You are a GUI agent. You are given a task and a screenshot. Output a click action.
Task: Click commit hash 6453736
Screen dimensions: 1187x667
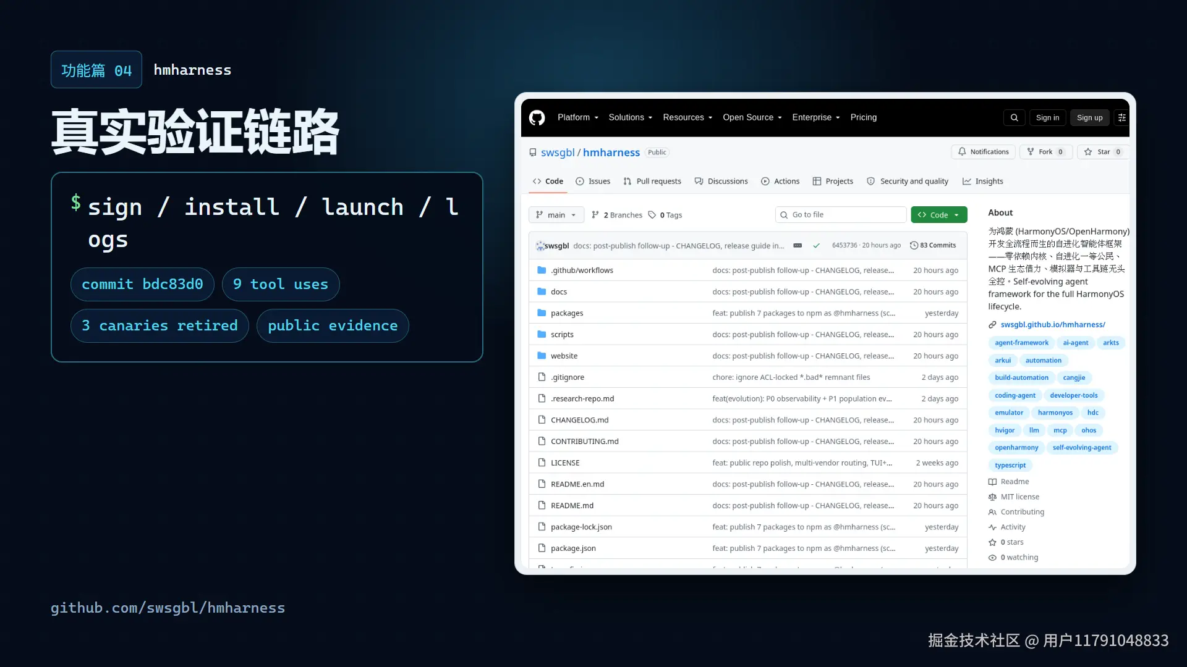(x=845, y=246)
